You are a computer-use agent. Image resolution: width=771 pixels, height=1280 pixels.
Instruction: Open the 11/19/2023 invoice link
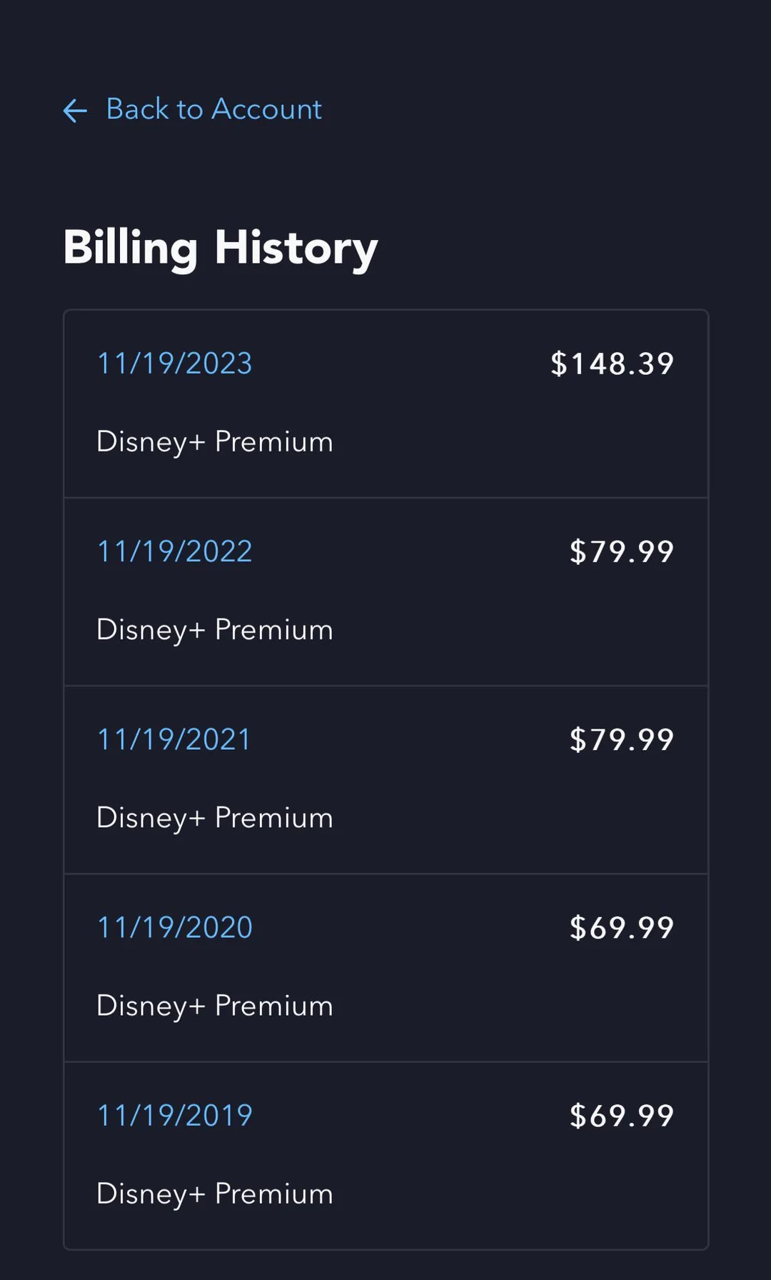point(174,364)
